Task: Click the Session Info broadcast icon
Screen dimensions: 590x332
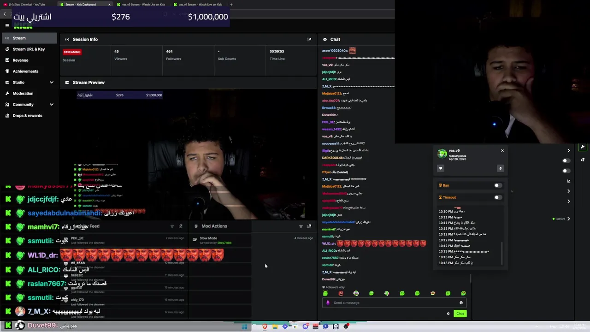Action: [67, 40]
